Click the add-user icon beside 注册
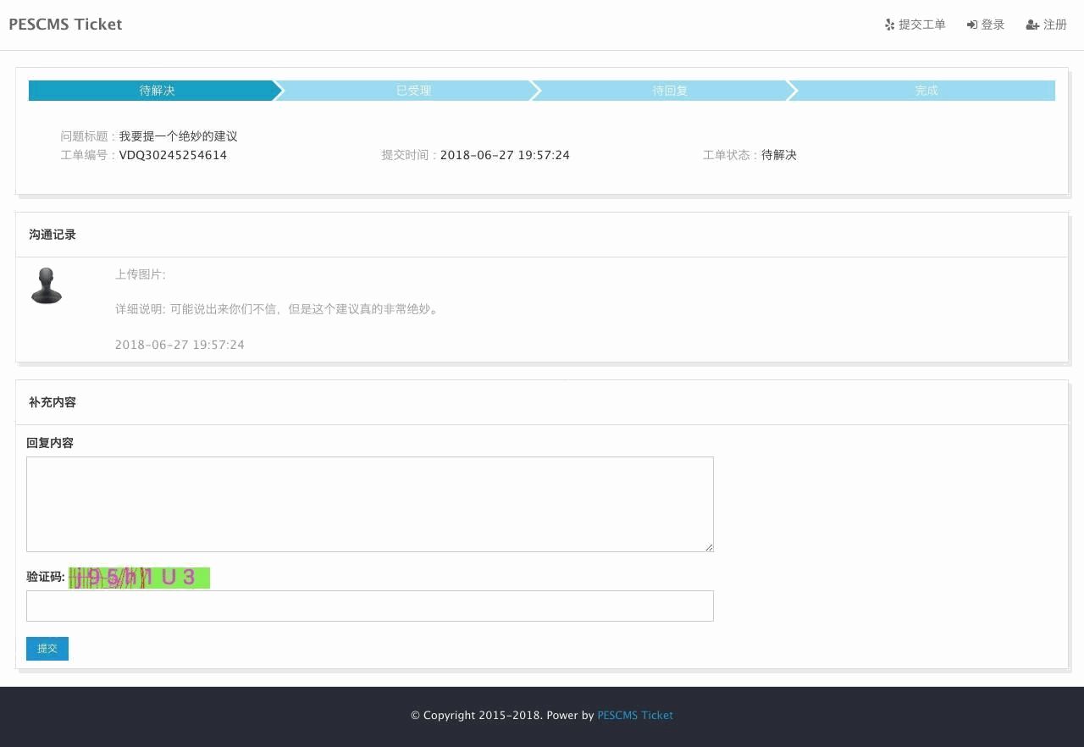 [1032, 25]
